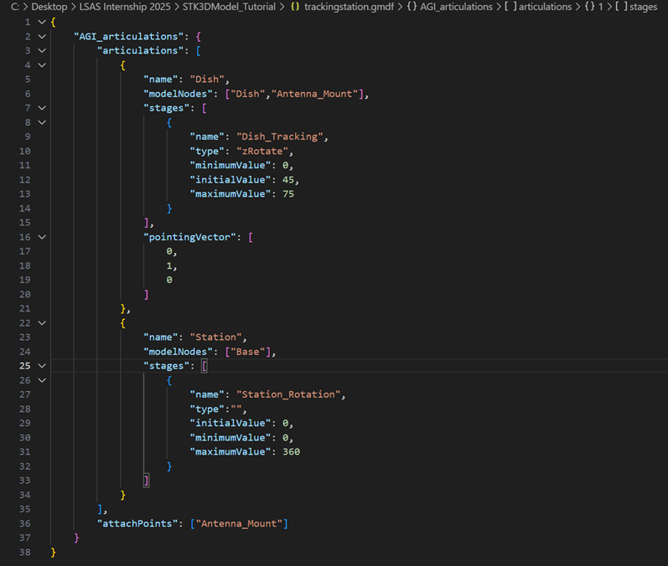668x566 pixels.
Task: Click the "modelNodes" key on line 24
Action: [178, 352]
